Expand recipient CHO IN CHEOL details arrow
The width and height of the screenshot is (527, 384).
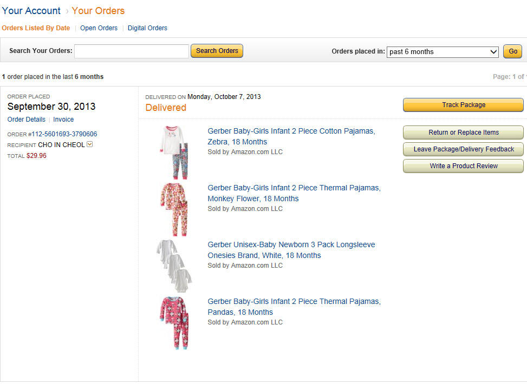click(x=90, y=144)
